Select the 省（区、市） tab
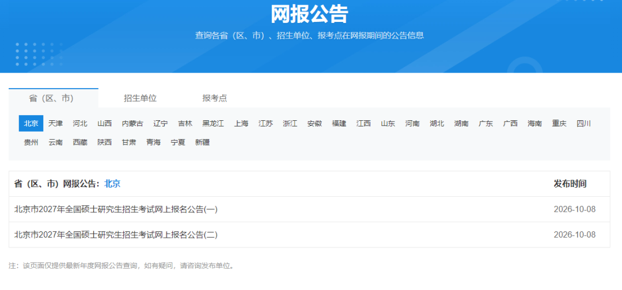This screenshot has height=290, width=622. coord(52,98)
